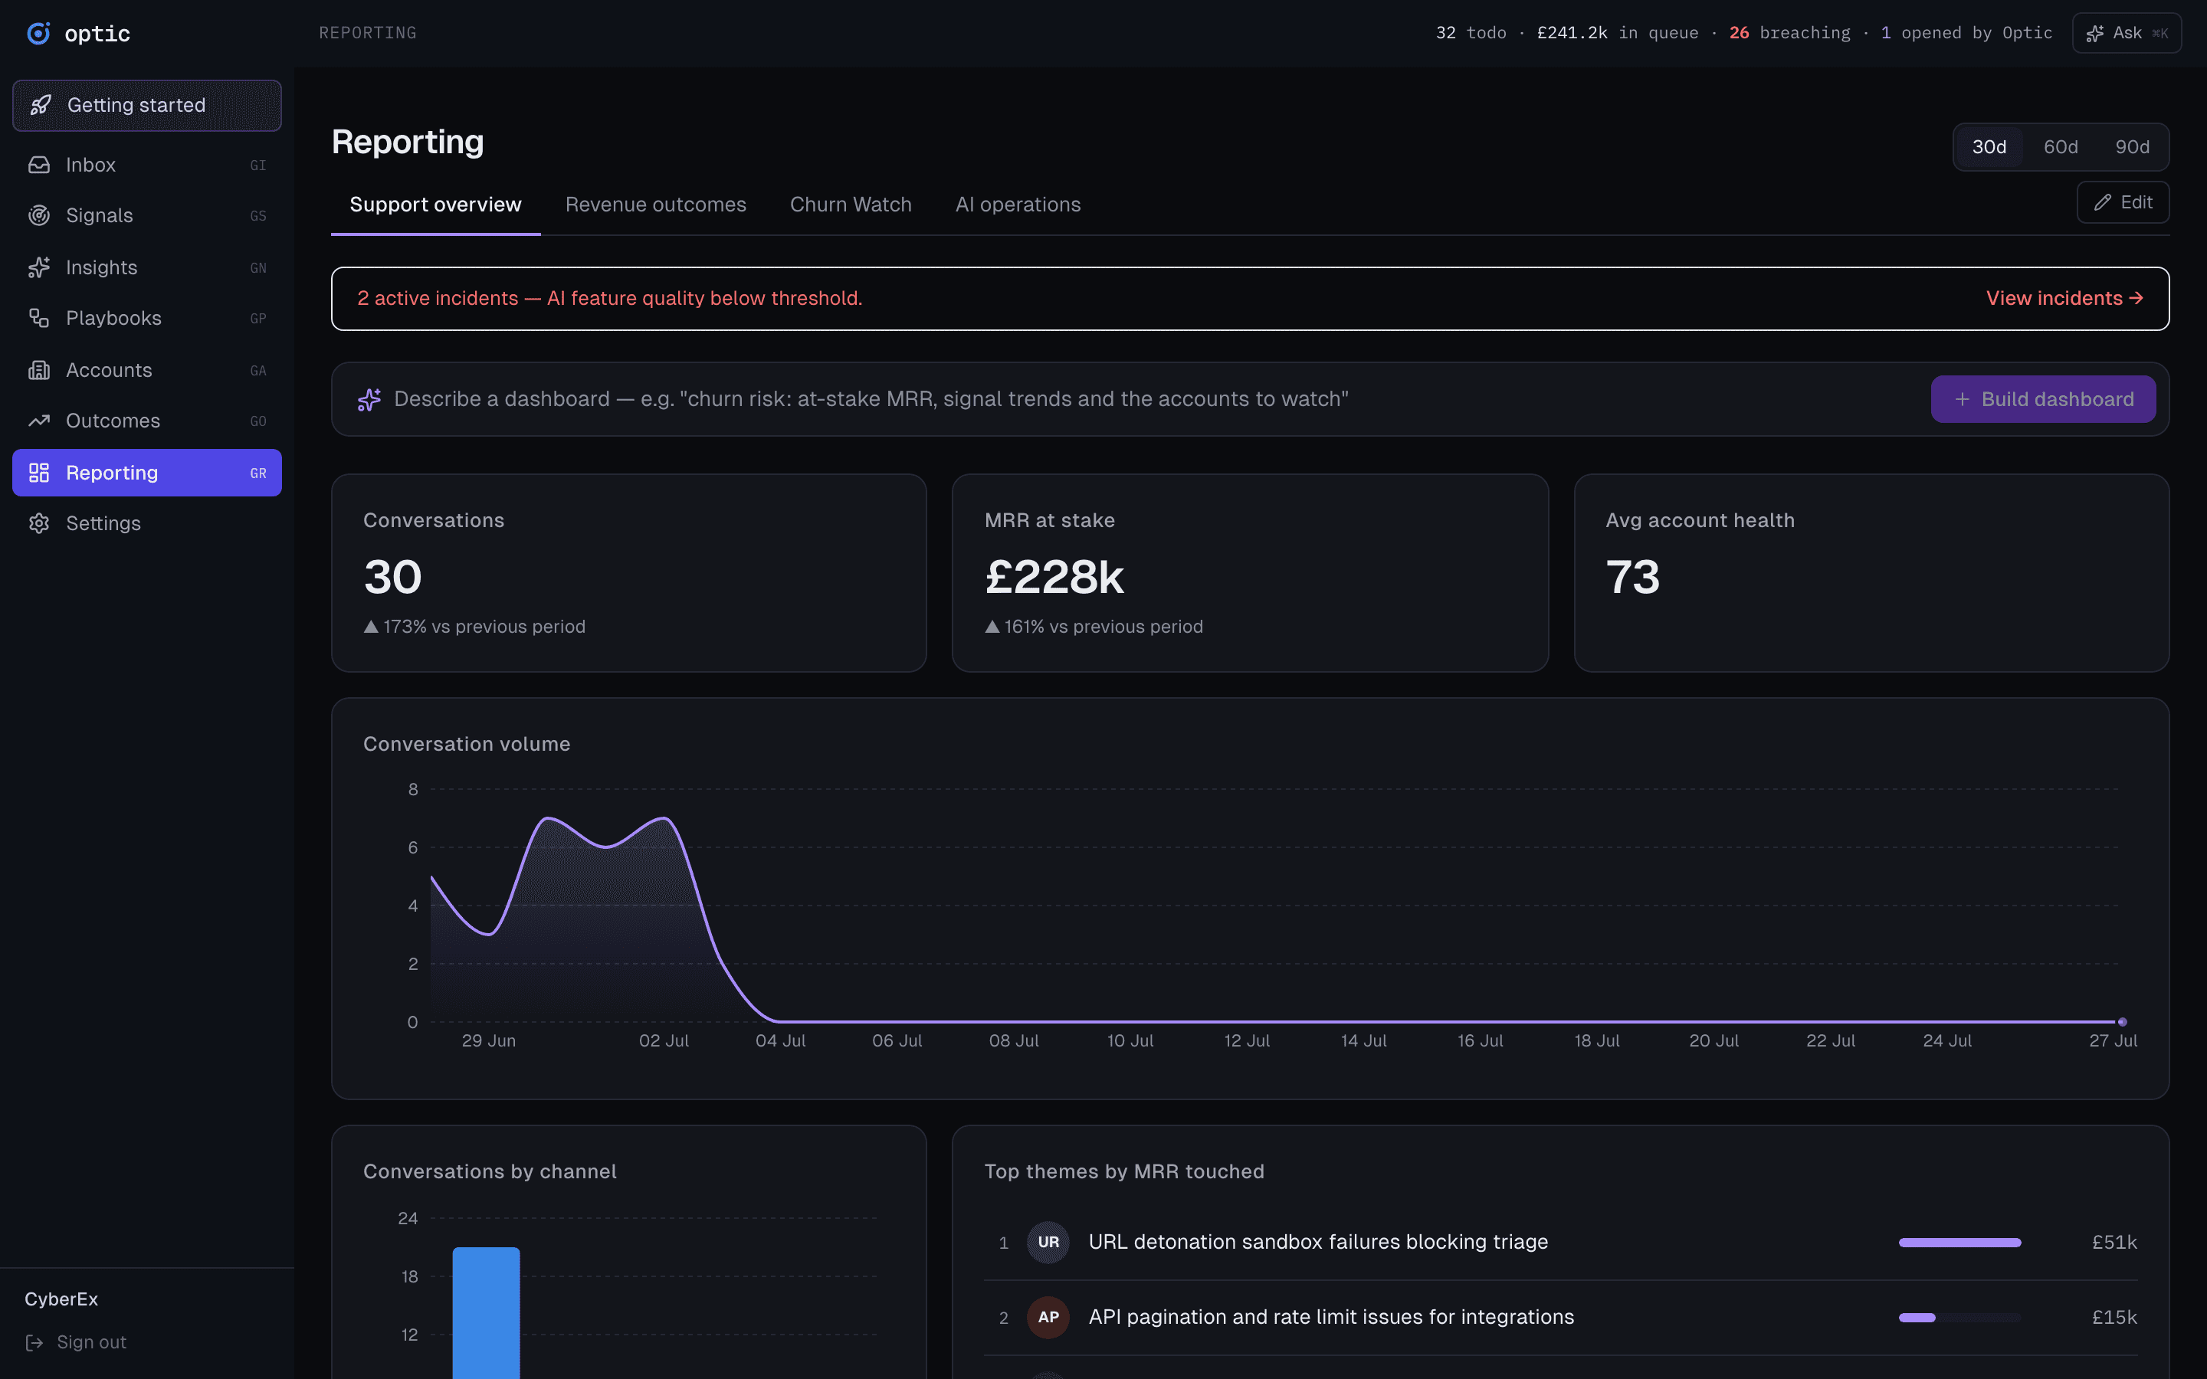Open the Revenue outcomes tab
Viewport: 2207px width, 1379px height.
(x=656, y=205)
